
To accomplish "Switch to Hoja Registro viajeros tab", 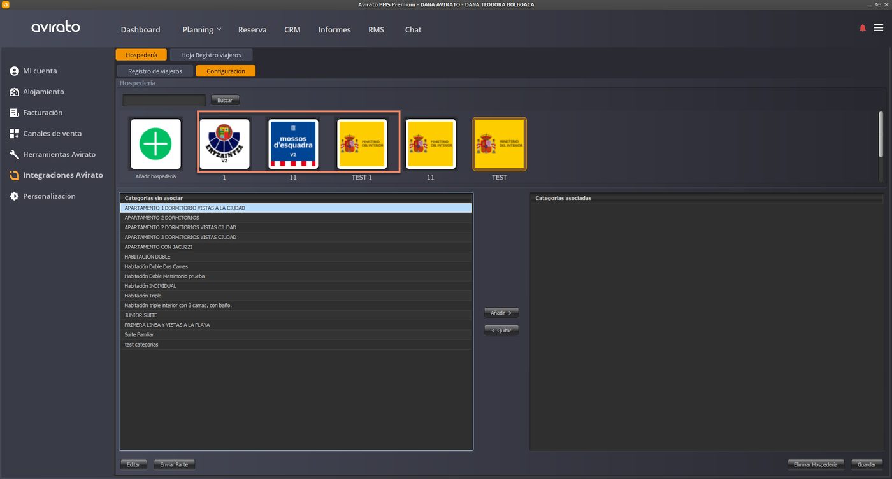I will (211, 55).
